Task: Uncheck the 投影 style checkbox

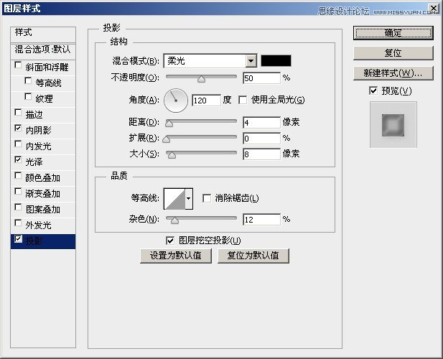Action: pos(18,239)
